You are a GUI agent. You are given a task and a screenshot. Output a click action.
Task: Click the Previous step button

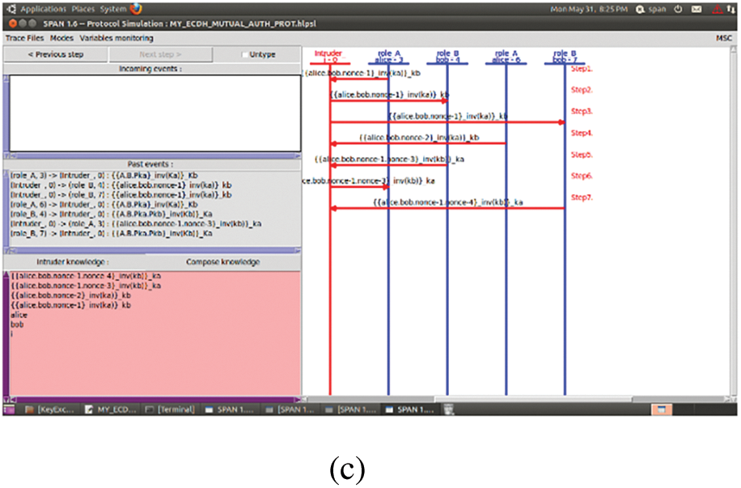(x=55, y=55)
